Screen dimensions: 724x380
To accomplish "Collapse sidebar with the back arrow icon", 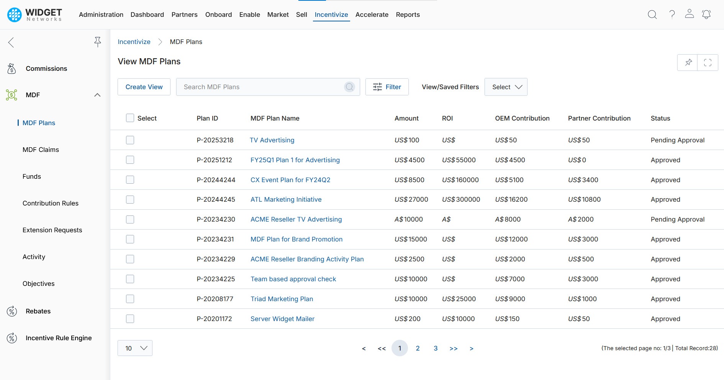I will point(11,42).
